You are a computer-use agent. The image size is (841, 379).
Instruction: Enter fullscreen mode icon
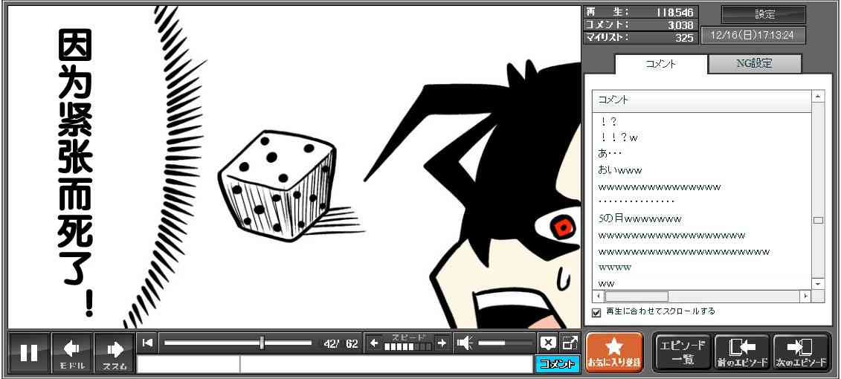point(570,343)
